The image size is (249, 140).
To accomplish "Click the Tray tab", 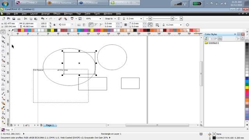I will click(x=7, y=130).
